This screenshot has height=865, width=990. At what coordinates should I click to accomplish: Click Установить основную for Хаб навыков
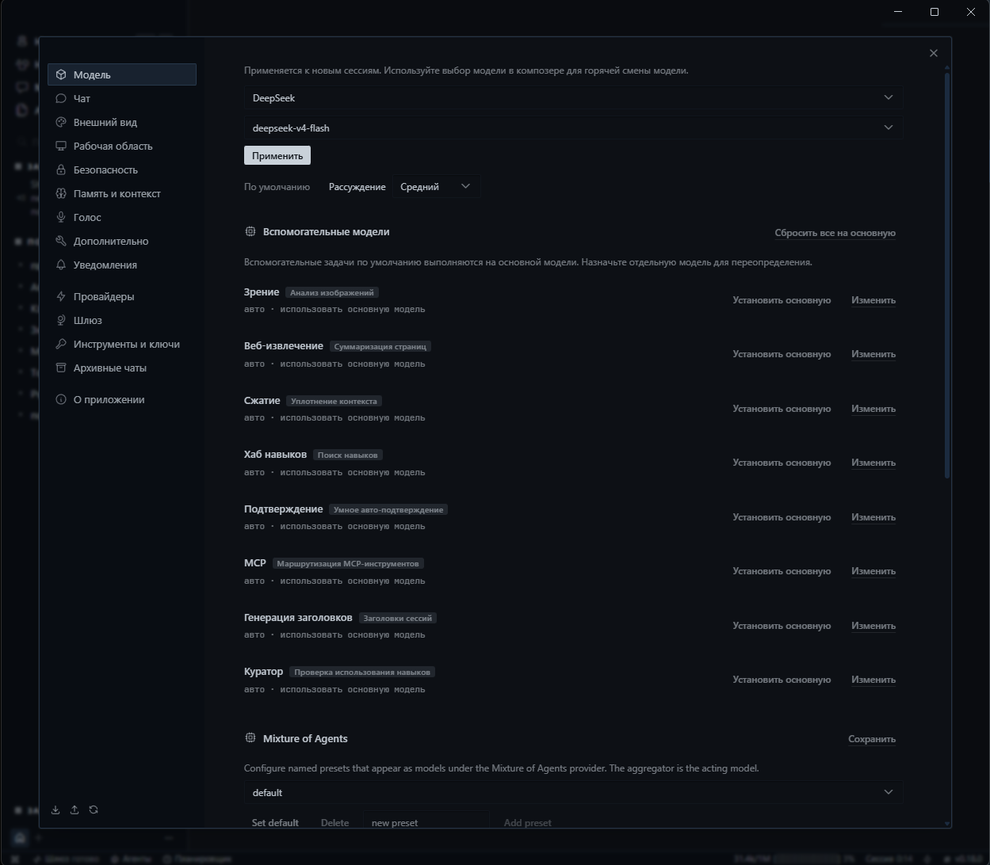[x=782, y=463]
